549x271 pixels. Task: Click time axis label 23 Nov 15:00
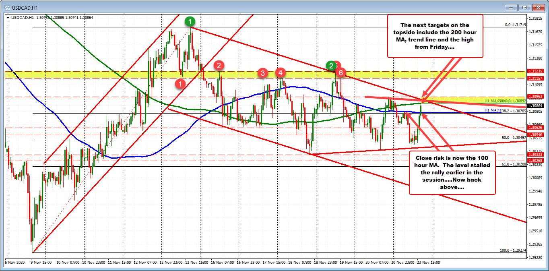point(429,262)
